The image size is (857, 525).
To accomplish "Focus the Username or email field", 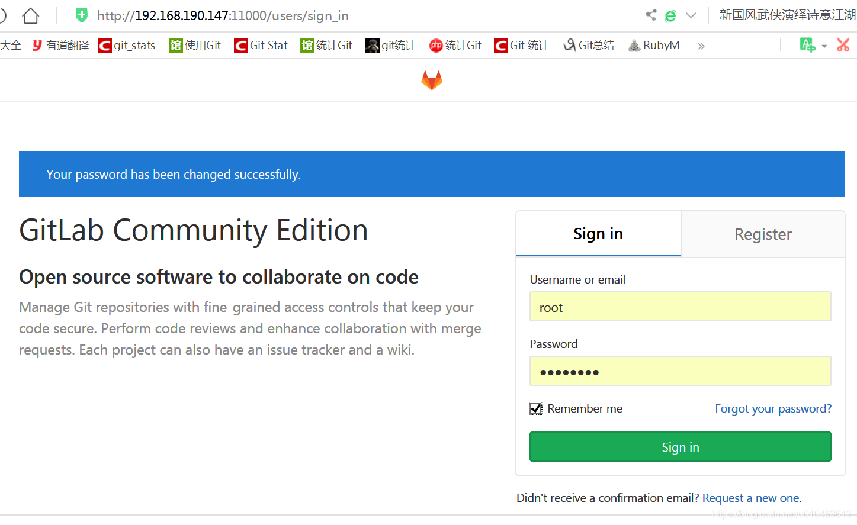I will coord(680,307).
